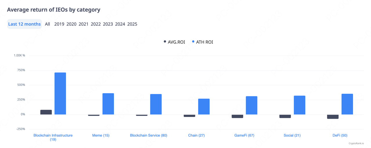The width and height of the screenshot is (371, 148).
Task: Open the Blockchain Infrastructure (19) category link
Action: [x=53, y=137]
